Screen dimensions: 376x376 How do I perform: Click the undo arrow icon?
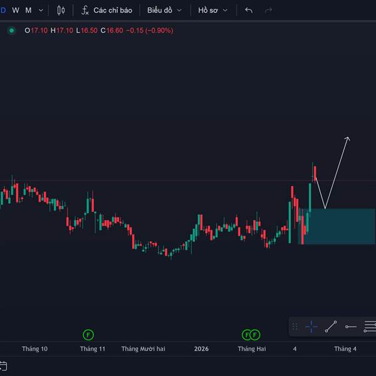tap(249, 10)
